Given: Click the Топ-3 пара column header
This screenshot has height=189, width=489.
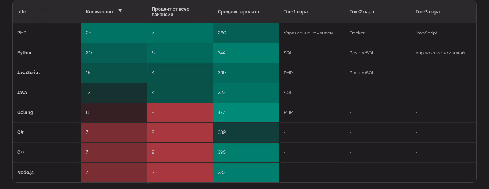Looking at the screenshot, I should coord(427,12).
